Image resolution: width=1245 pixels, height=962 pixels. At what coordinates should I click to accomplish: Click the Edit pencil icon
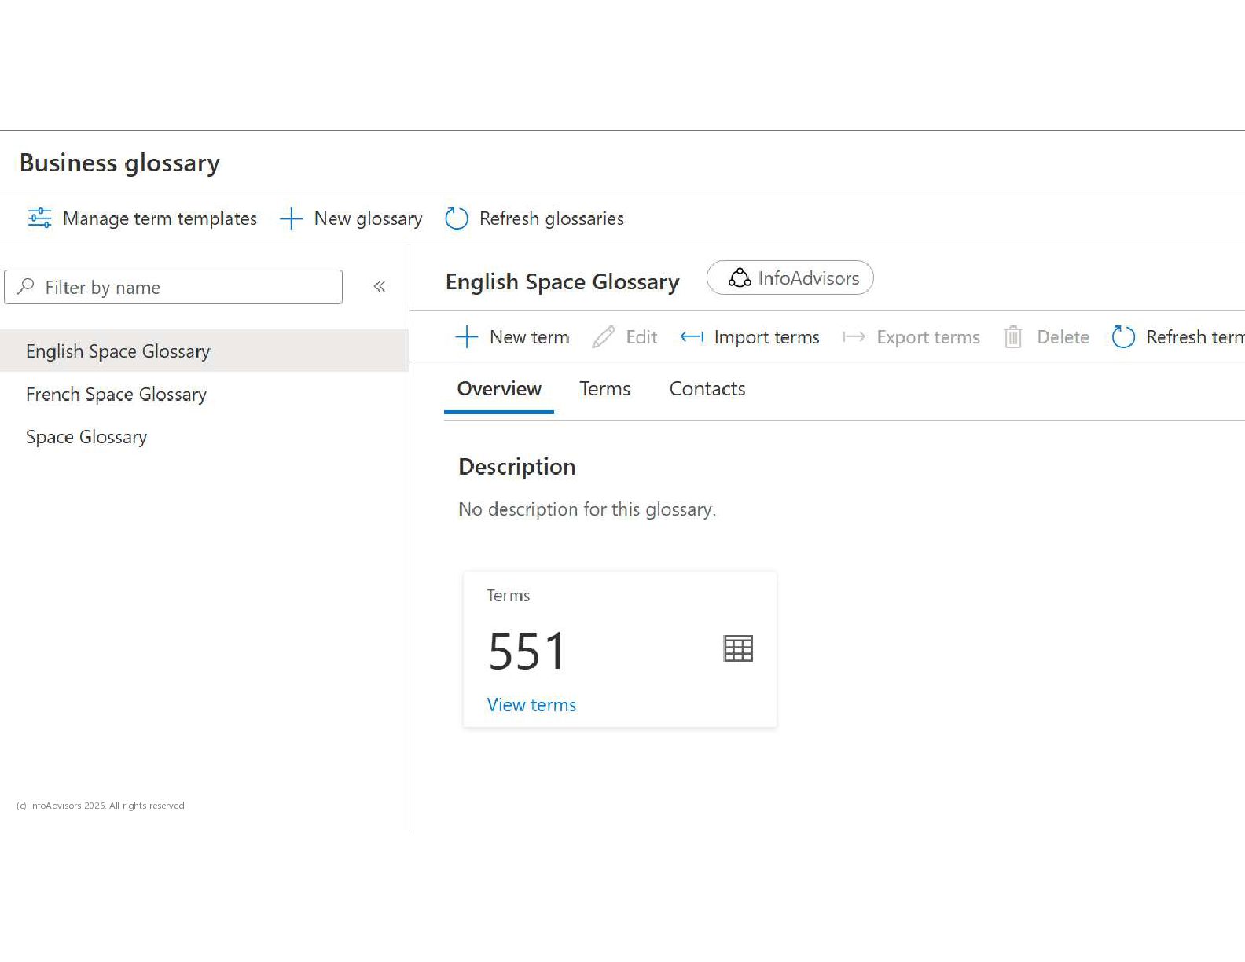tap(604, 337)
